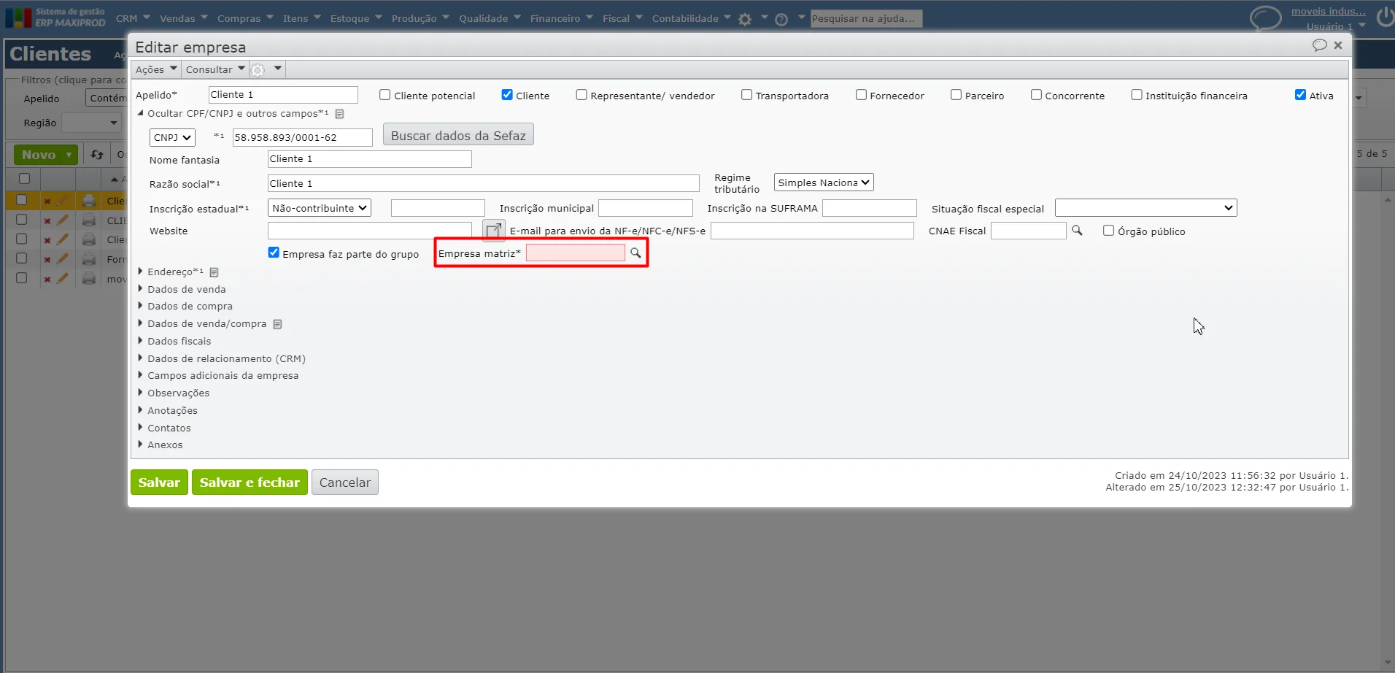
Task: Uncheck Empresa faz parte do grupo
Action: 274,253
